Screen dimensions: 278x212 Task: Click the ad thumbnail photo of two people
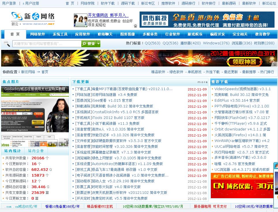tap(80, 20)
